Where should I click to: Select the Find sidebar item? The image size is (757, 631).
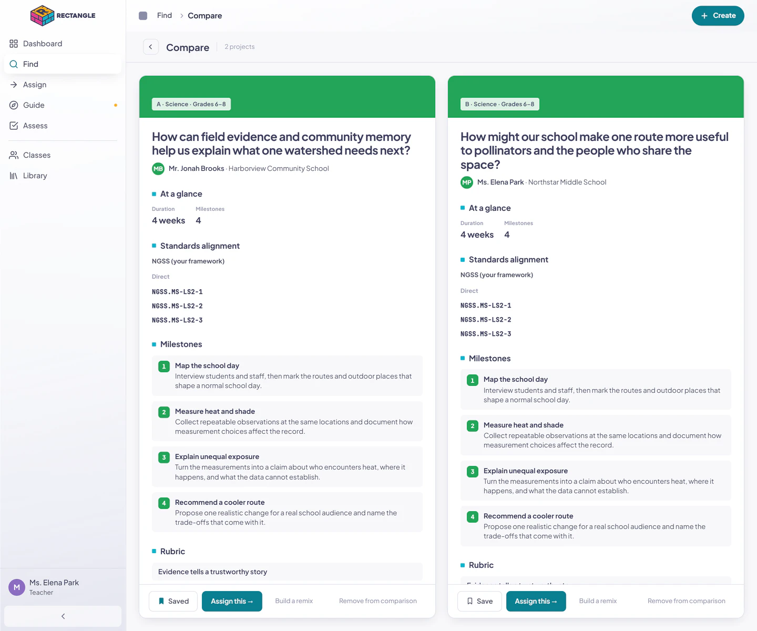(x=63, y=64)
